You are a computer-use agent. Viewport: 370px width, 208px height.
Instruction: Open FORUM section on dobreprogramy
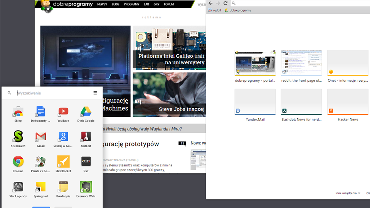(169, 4)
